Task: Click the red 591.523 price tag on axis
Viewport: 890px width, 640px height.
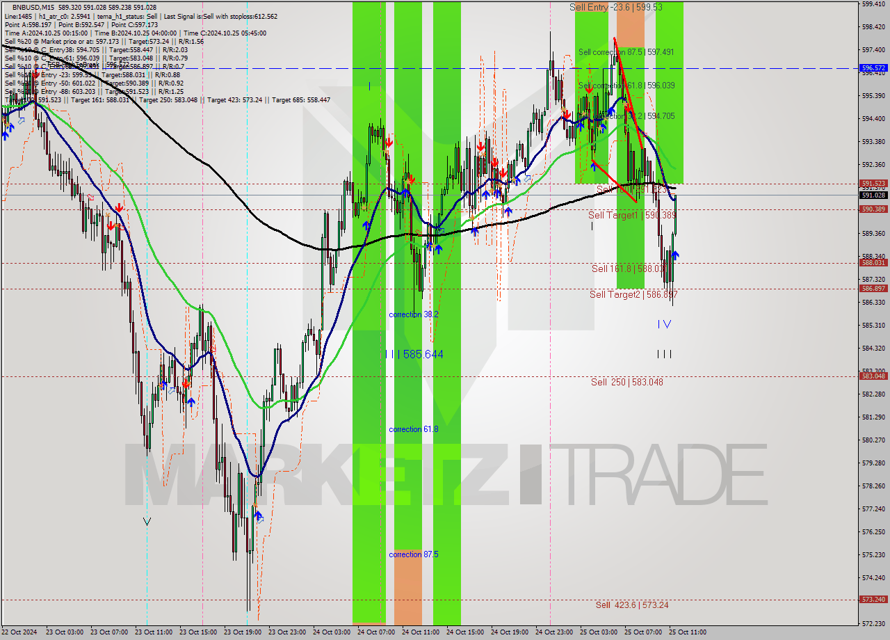Action: pyautogui.click(x=873, y=184)
